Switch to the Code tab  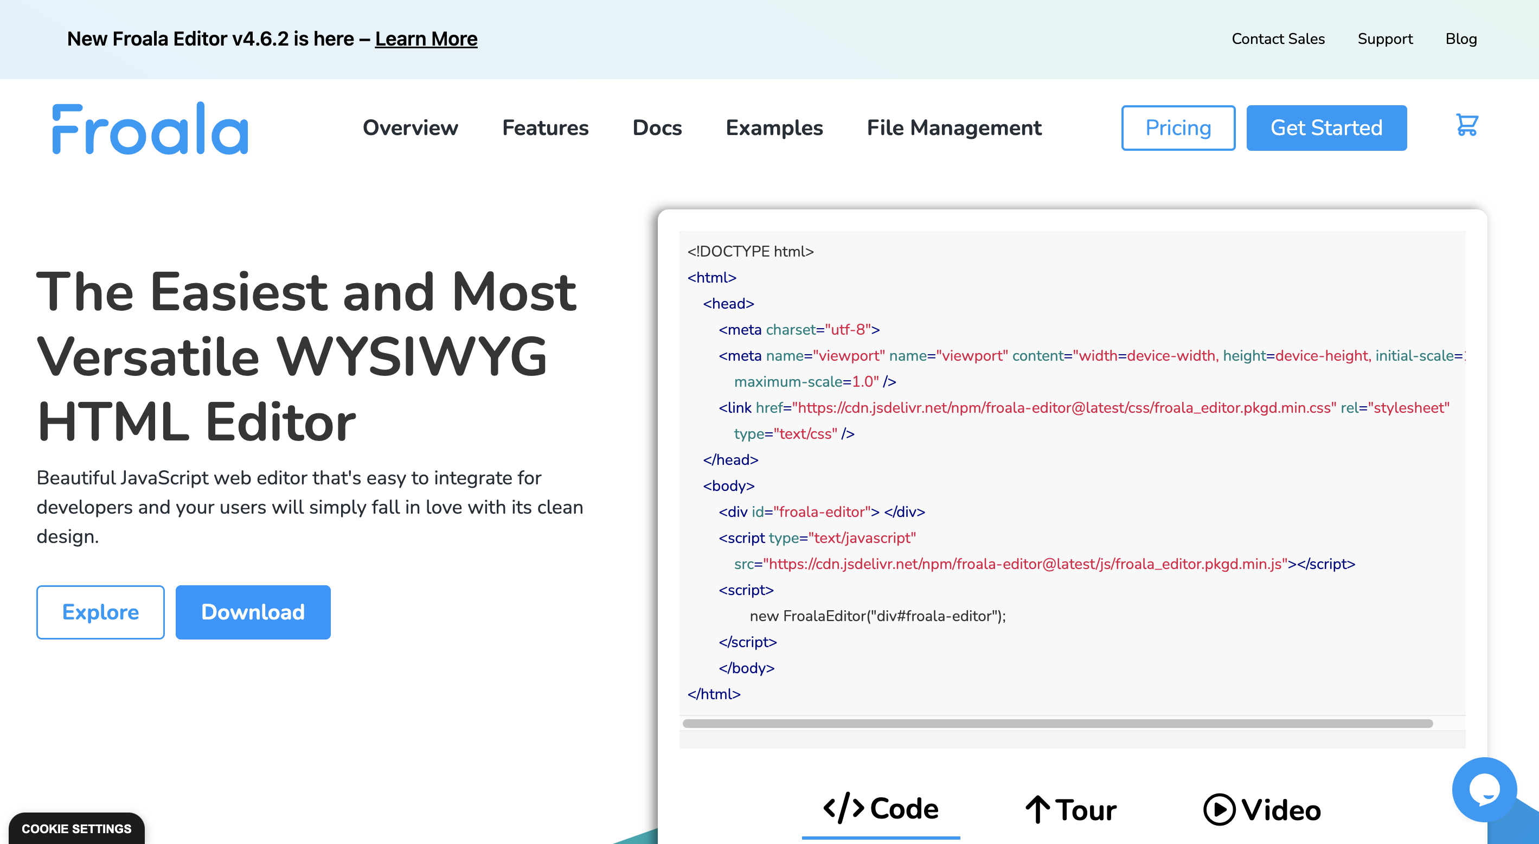[904, 809]
